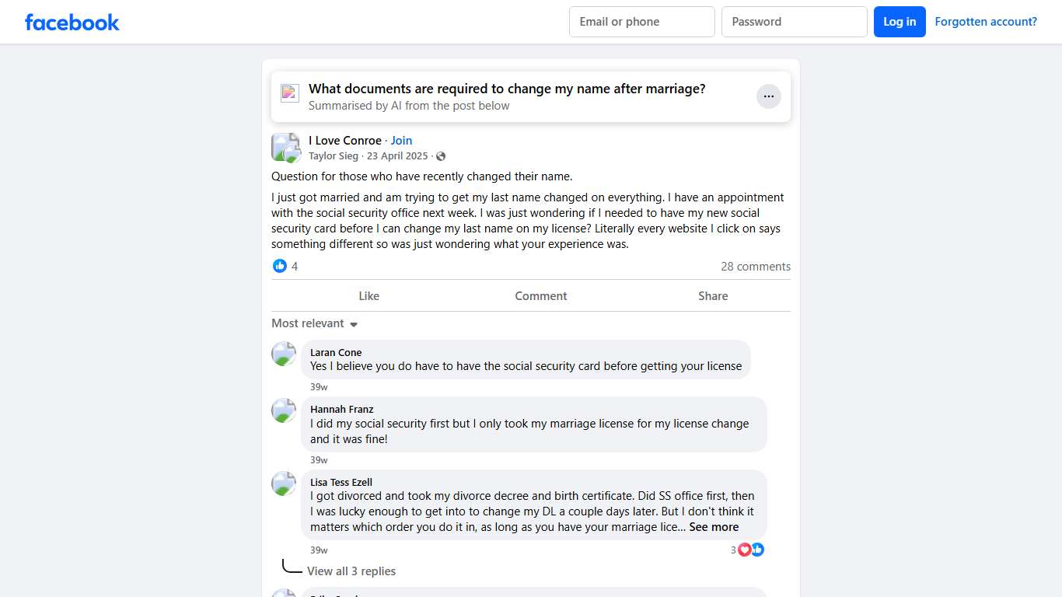Click the heart reaction on Lisa's comment
The width and height of the screenshot is (1062, 597).
(x=745, y=550)
